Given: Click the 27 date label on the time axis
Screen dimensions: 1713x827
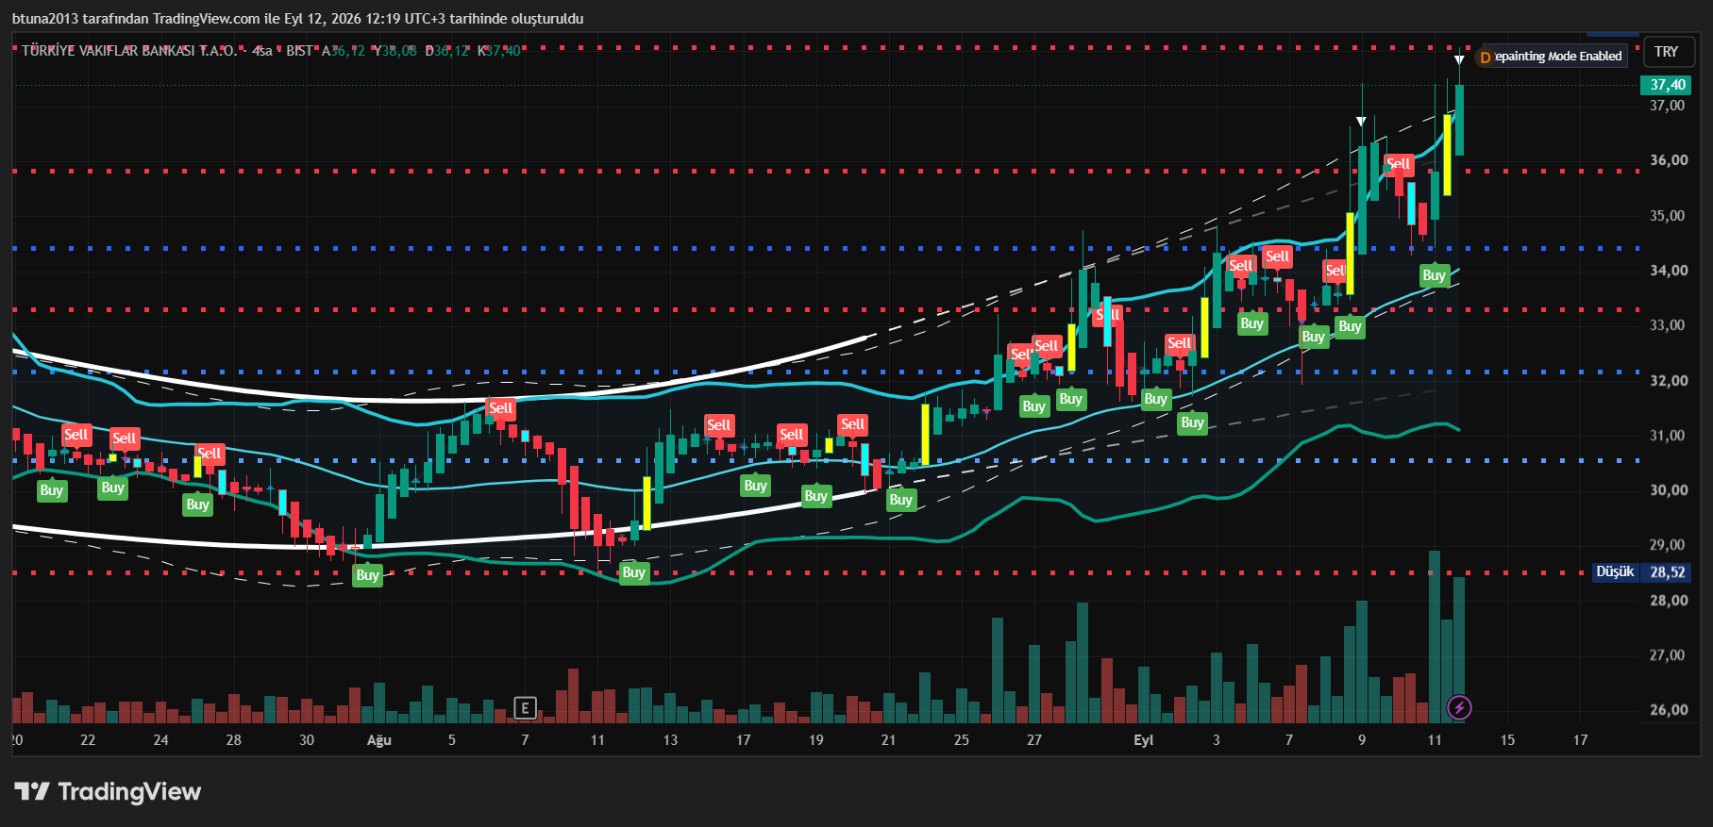Looking at the screenshot, I should 1033,740.
